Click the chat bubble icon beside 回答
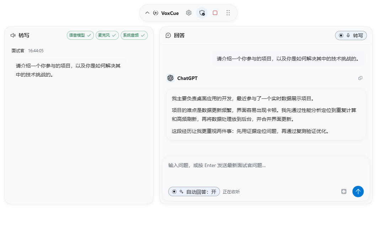377x236 pixels. [x=168, y=35]
